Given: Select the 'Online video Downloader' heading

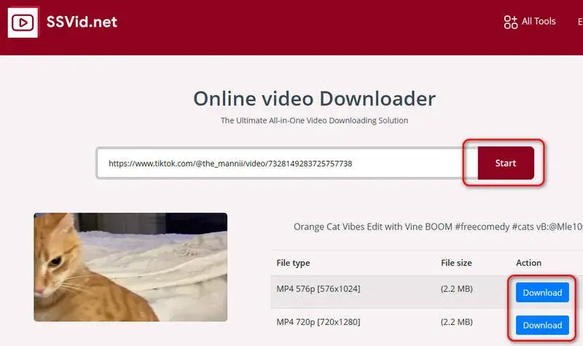Looking at the screenshot, I should click(x=315, y=99).
